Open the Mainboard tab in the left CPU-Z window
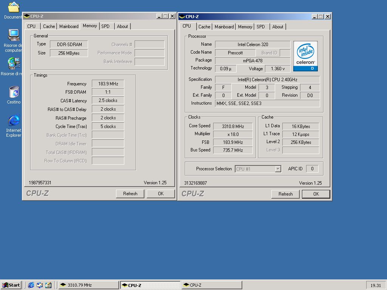This screenshot has height=290, width=387. click(x=69, y=26)
